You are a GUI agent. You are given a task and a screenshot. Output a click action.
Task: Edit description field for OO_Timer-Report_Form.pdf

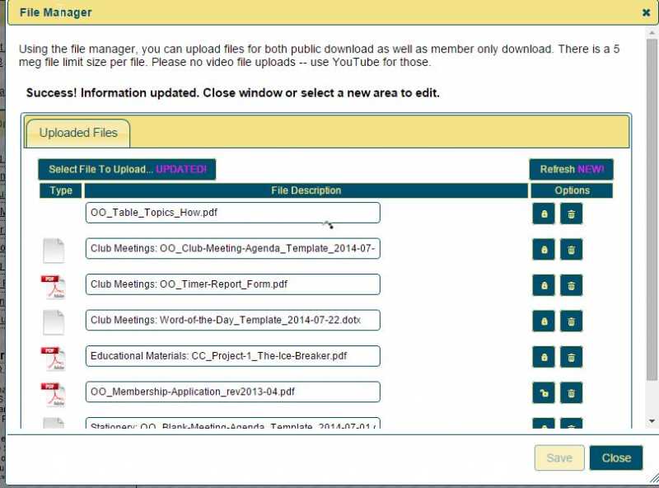click(x=233, y=284)
